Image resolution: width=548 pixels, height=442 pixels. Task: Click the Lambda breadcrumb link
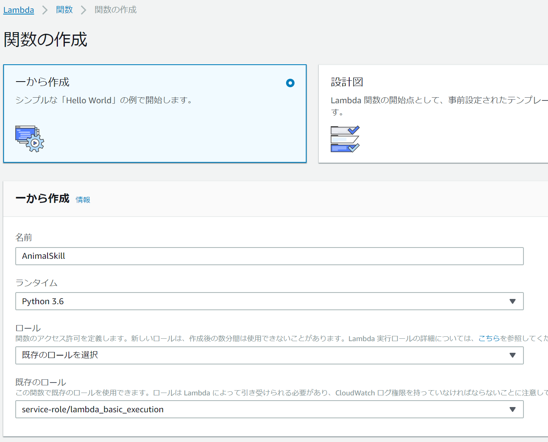pyautogui.click(x=19, y=10)
